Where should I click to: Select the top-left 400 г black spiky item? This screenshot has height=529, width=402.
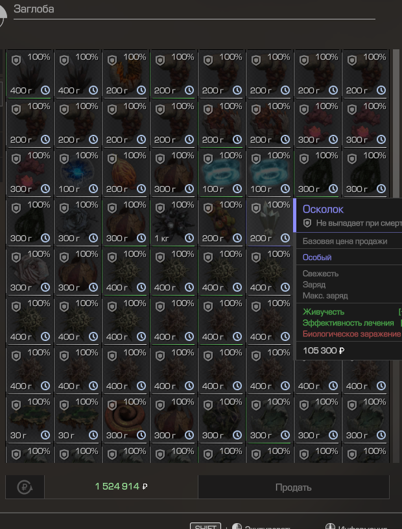click(x=30, y=74)
